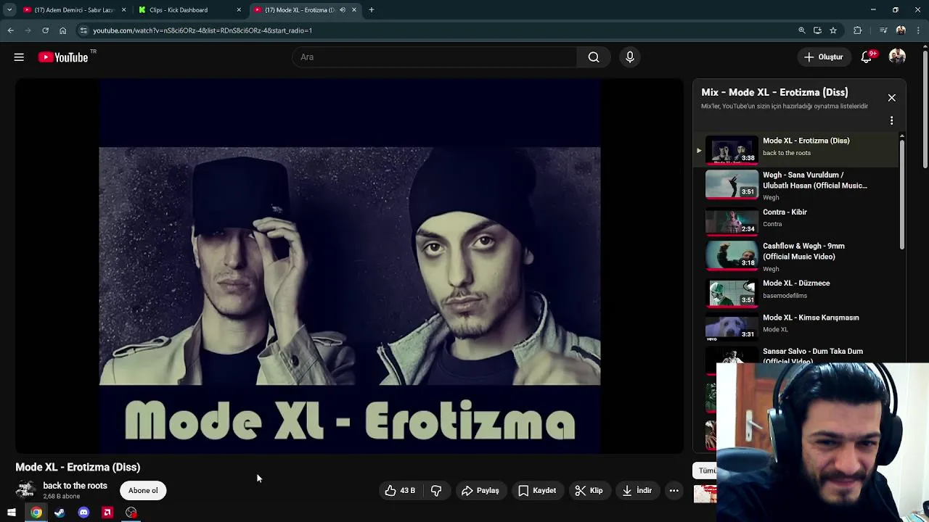Open the AMD software taskbar icon
The height and width of the screenshot is (522, 929).
107,513
